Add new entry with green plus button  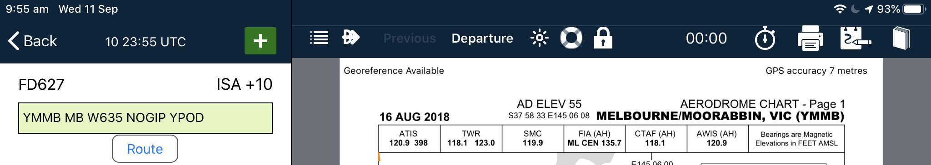point(260,41)
